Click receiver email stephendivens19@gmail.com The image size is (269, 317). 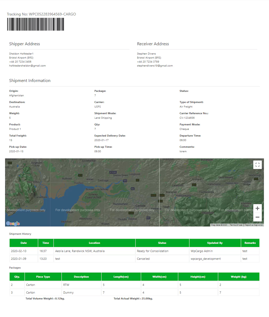(155, 66)
